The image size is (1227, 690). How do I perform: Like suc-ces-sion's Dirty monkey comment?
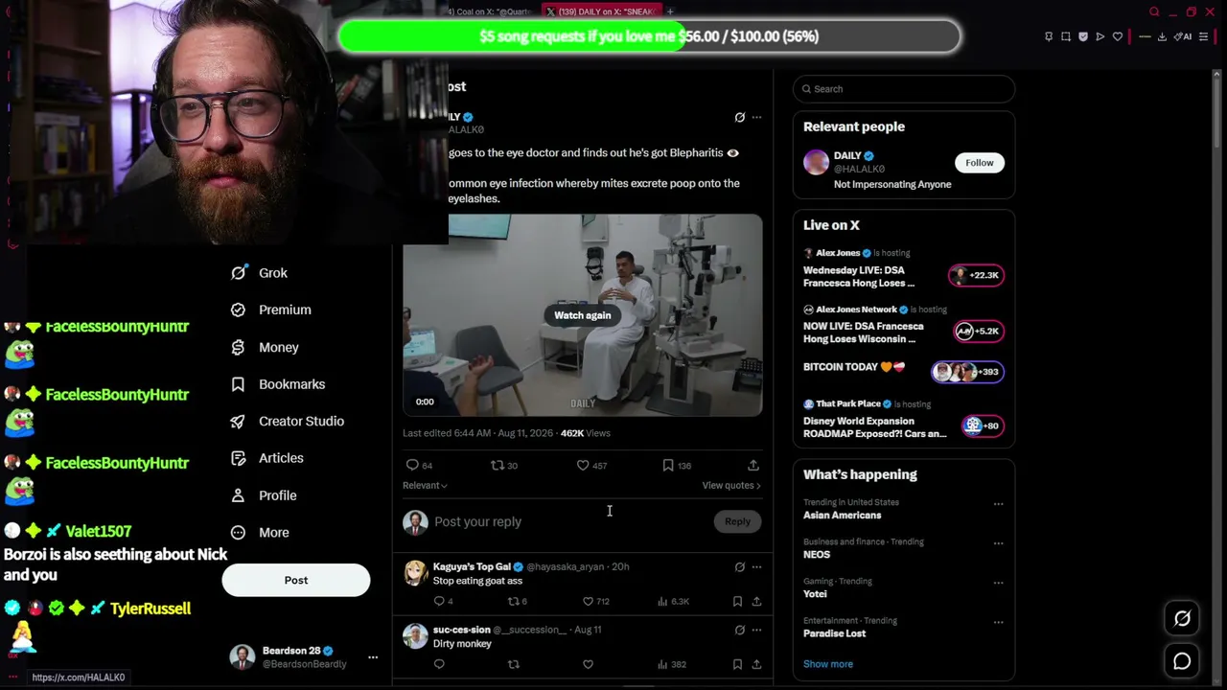coord(588,664)
